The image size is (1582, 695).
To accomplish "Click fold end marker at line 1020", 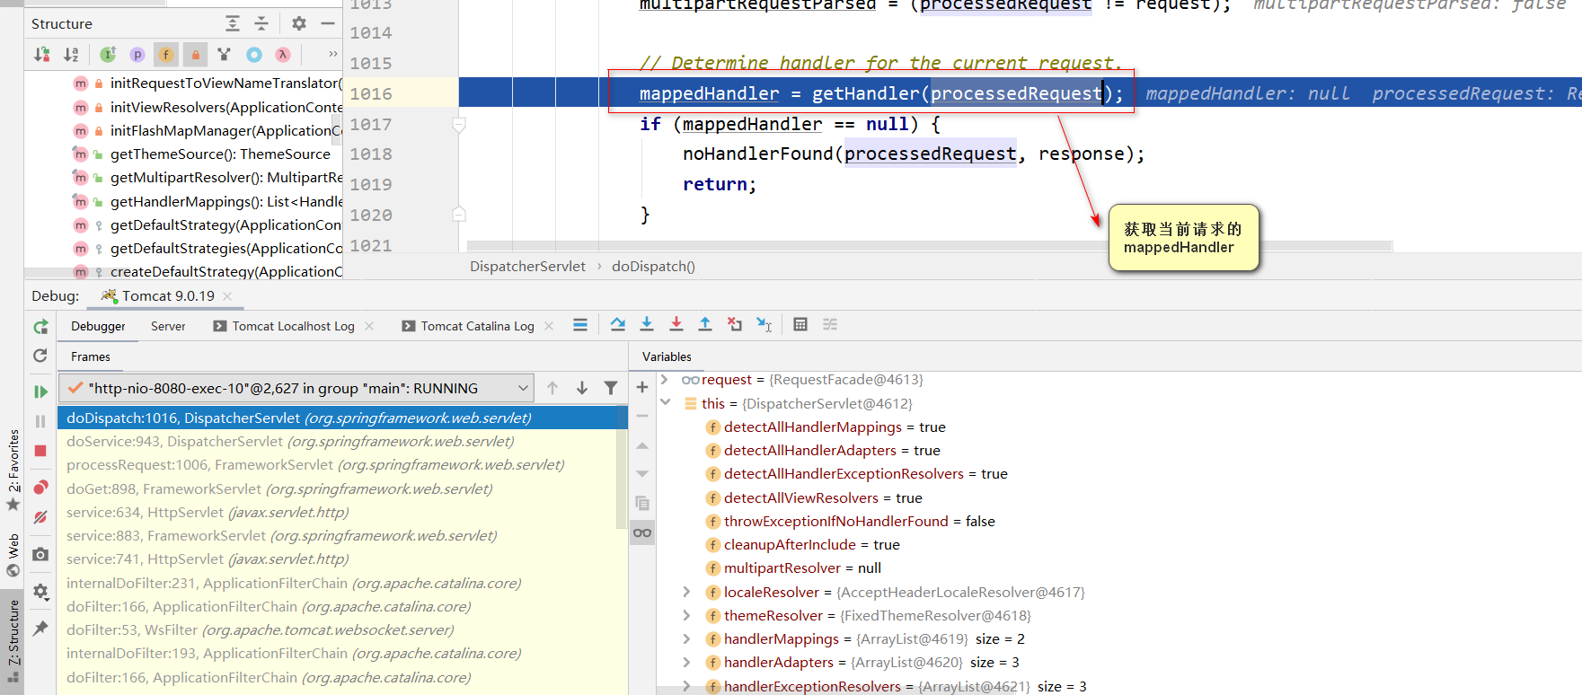I will click(459, 214).
